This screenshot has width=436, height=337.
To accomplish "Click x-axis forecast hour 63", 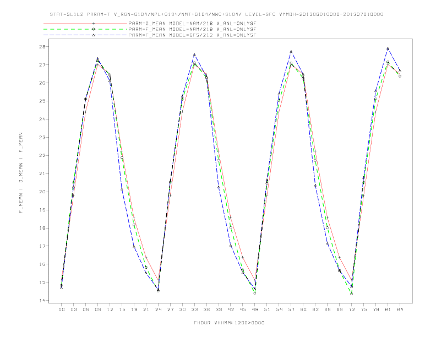I will click(x=315, y=309).
